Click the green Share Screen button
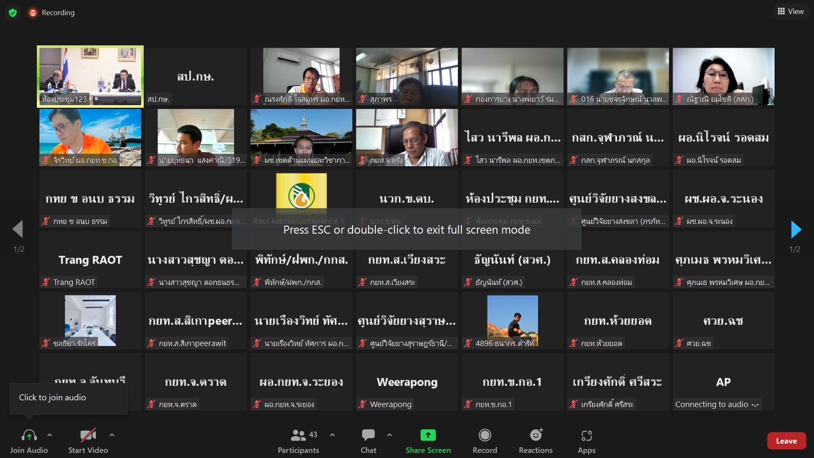 click(x=428, y=441)
